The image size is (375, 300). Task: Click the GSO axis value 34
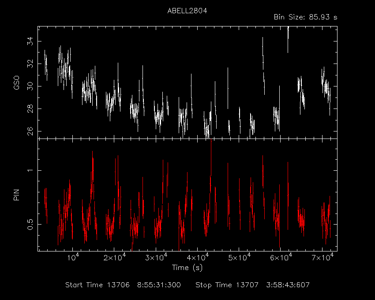pyautogui.click(x=30, y=41)
